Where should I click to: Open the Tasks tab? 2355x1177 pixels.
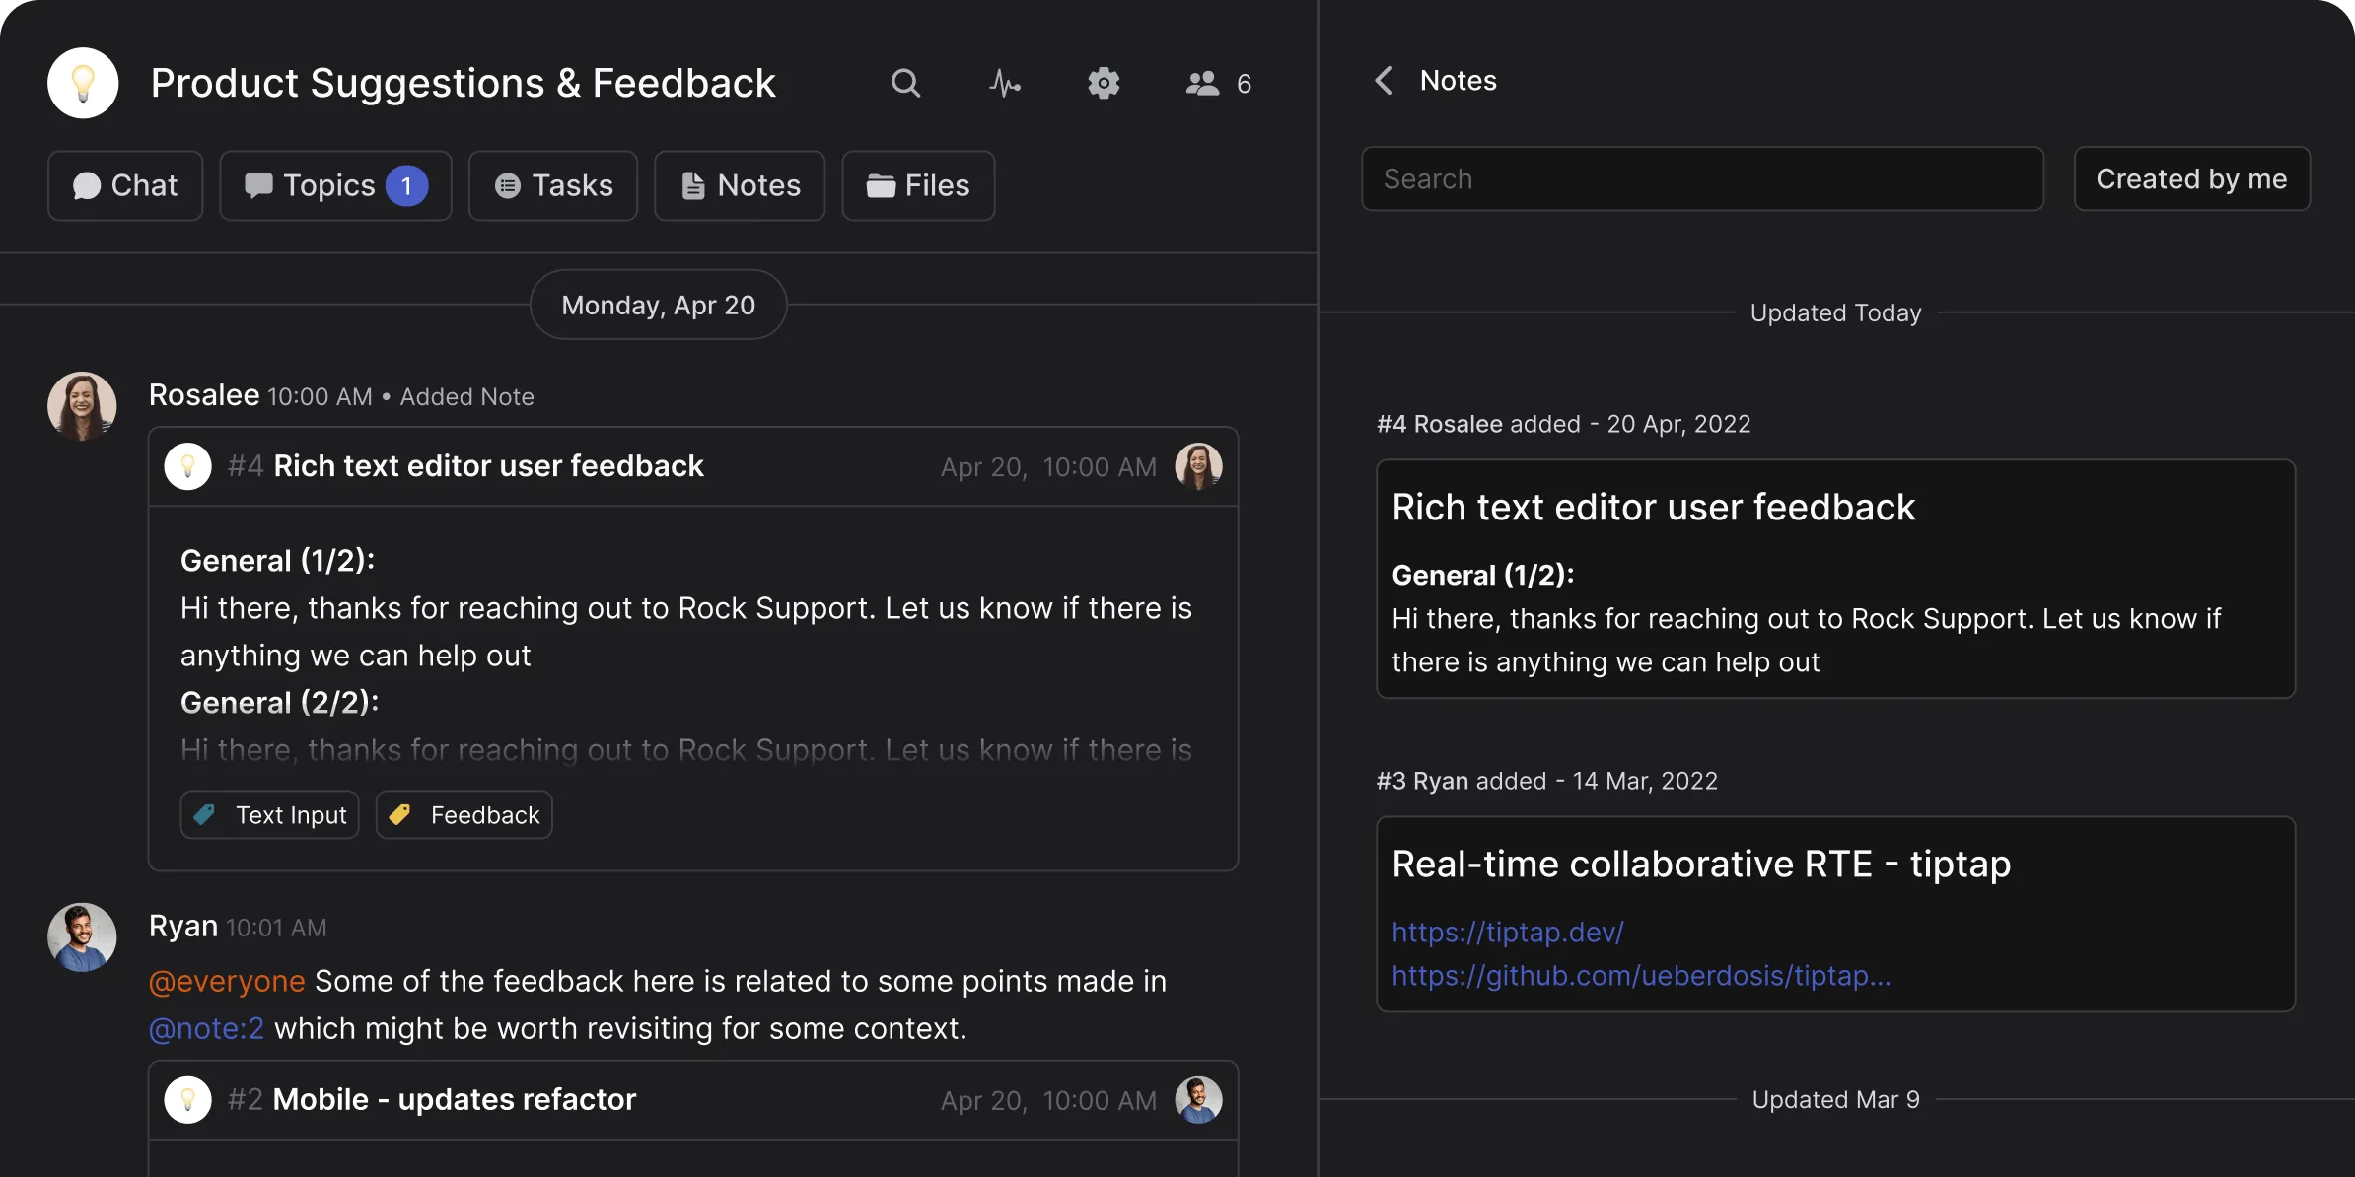[553, 185]
